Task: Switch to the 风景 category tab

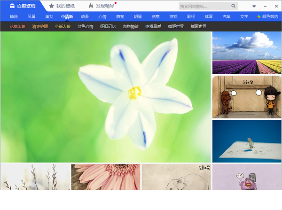Action: point(31,16)
